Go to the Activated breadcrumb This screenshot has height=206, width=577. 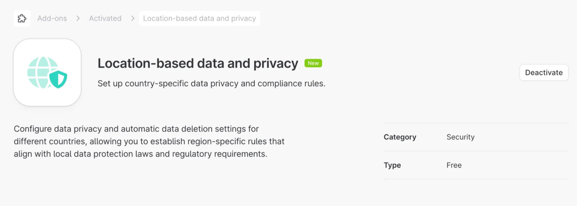pyautogui.click(x=105, y=19)
